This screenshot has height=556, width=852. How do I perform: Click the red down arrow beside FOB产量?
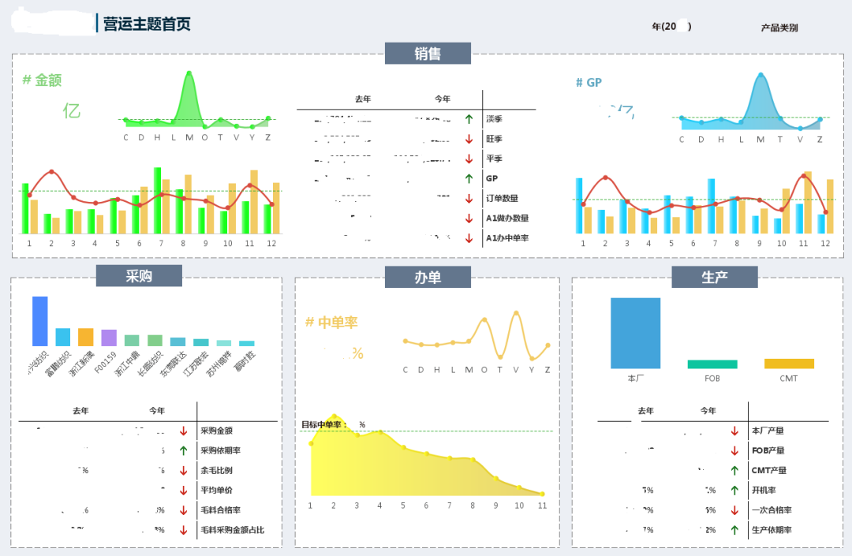734,450
